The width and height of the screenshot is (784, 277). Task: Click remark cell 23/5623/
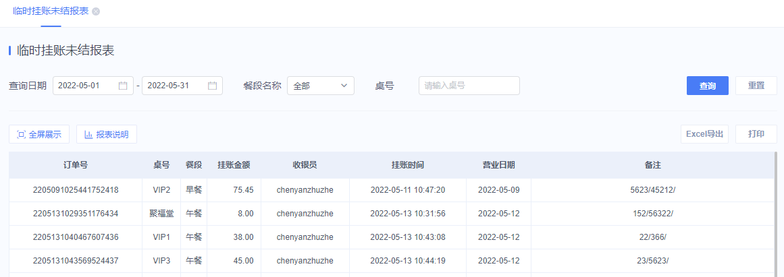pos(653,261)
